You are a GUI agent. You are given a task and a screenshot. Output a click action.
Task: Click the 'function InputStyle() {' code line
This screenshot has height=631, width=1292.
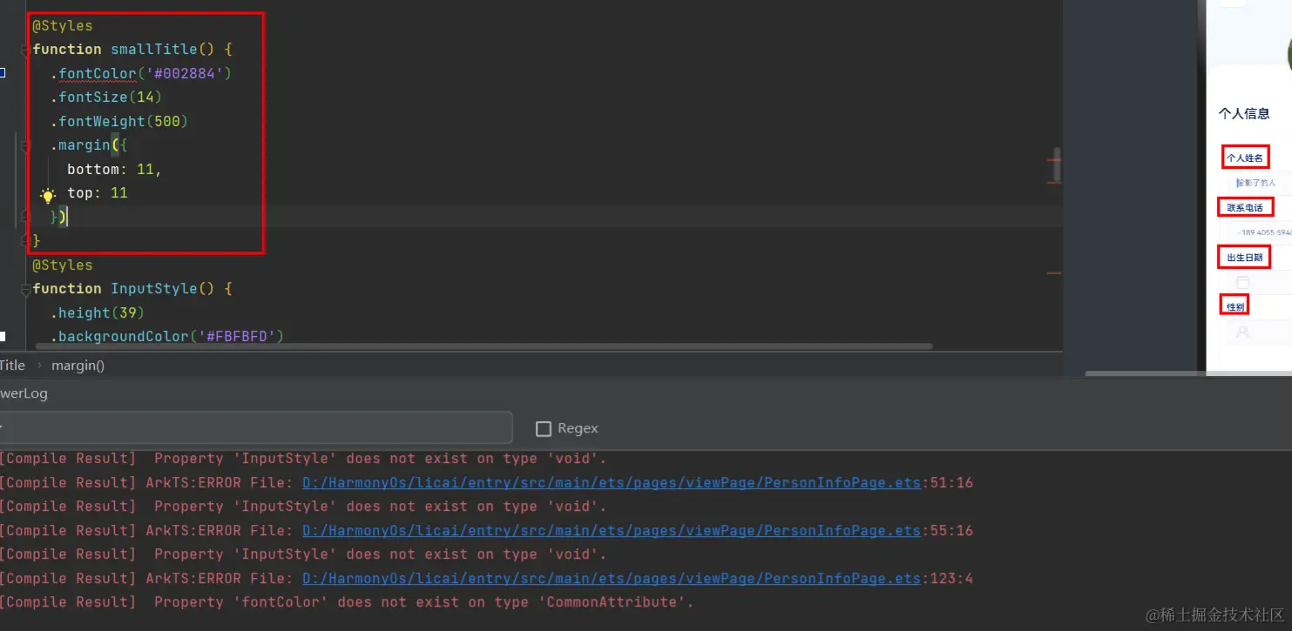point(132,289)
